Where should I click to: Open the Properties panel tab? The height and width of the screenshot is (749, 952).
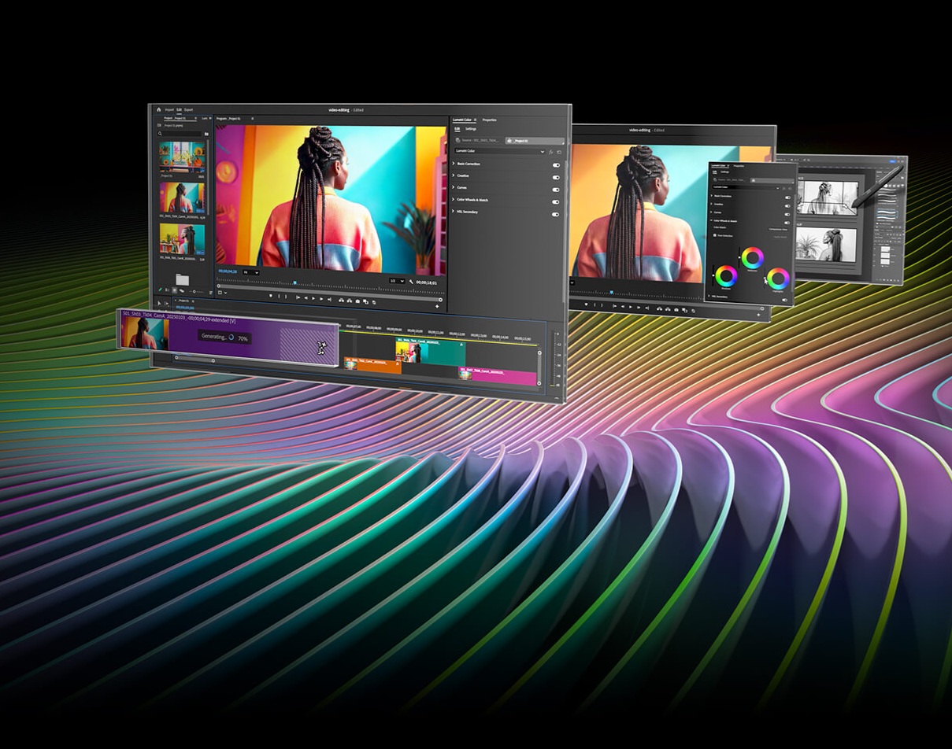click(x=489, y=120)
